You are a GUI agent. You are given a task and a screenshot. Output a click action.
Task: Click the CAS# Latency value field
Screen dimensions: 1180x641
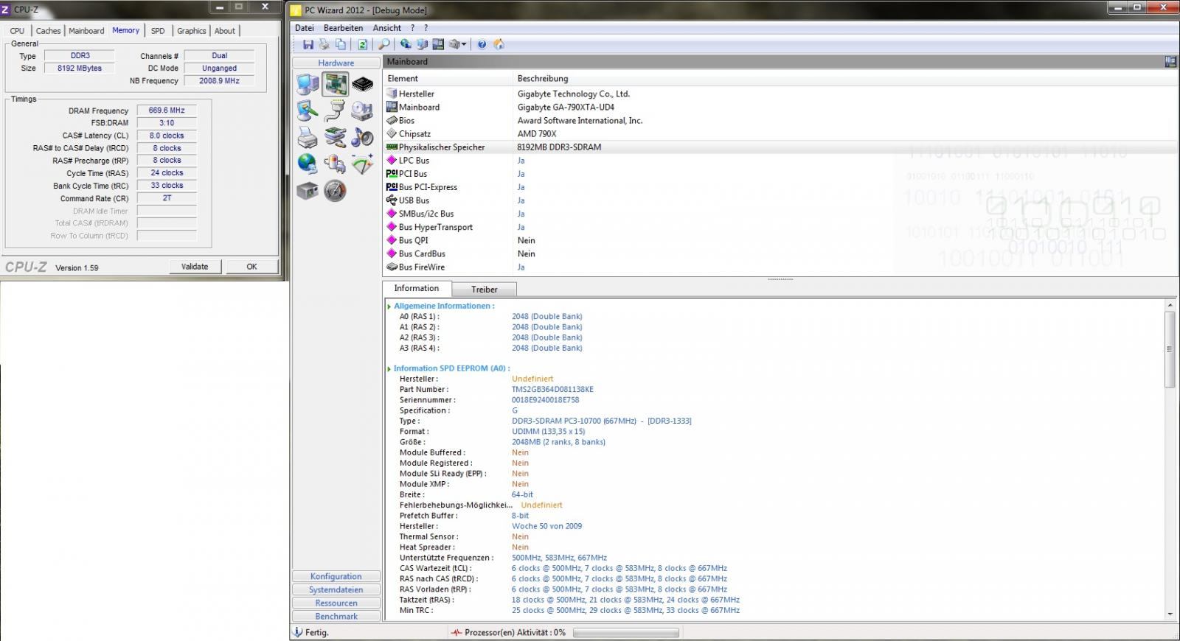(167, 136)
